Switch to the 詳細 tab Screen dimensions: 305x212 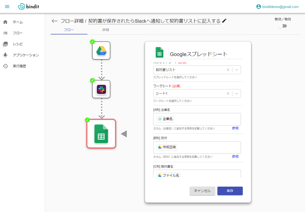(106, 30)
